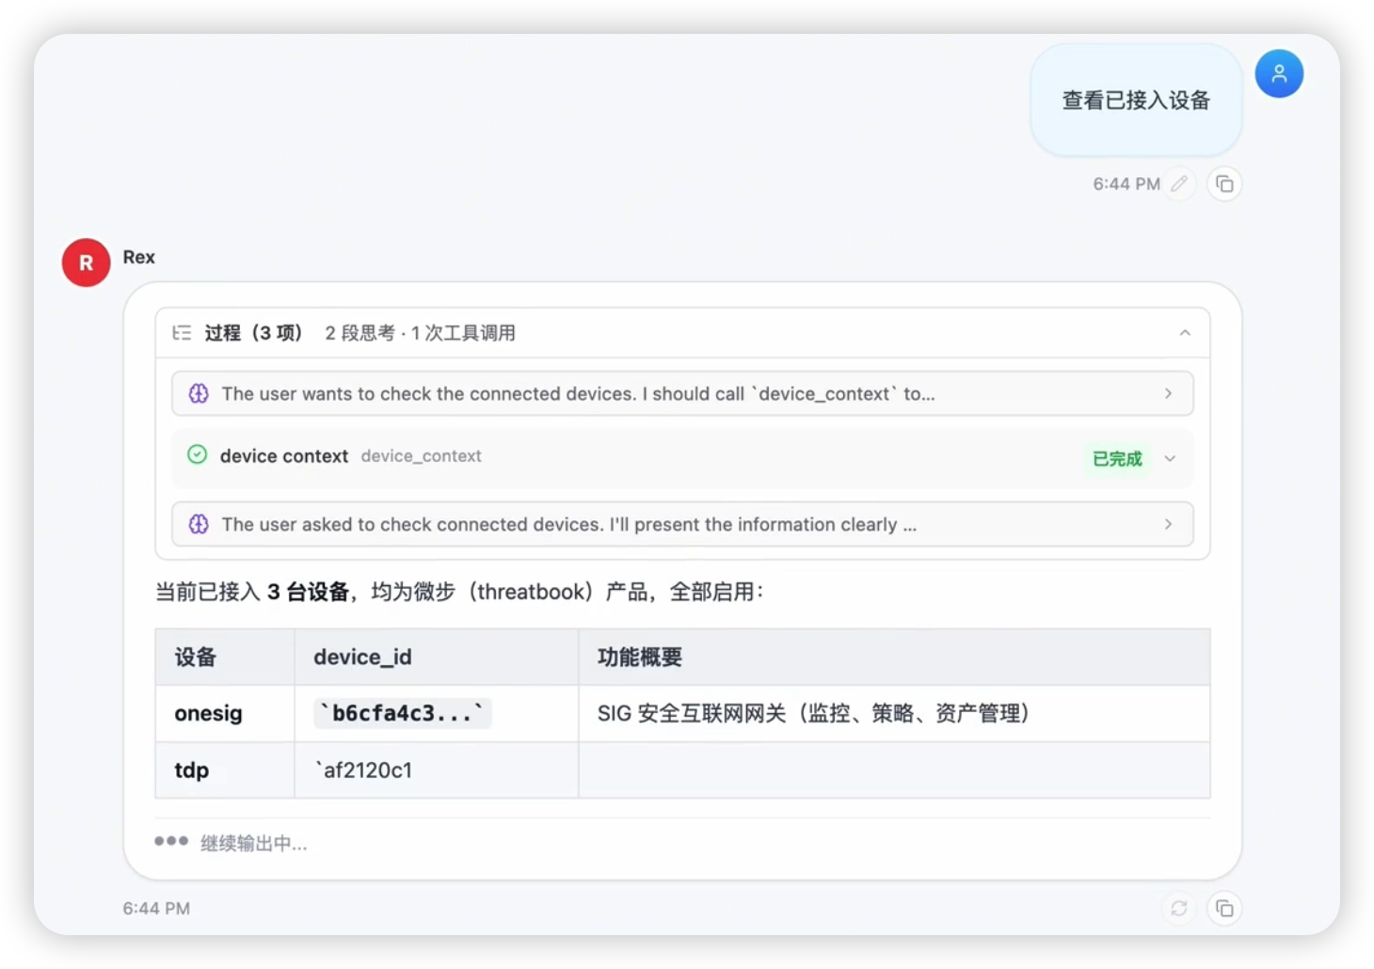Click the blue user avatar icon

pyautogui.click(x=1279, y=73)
